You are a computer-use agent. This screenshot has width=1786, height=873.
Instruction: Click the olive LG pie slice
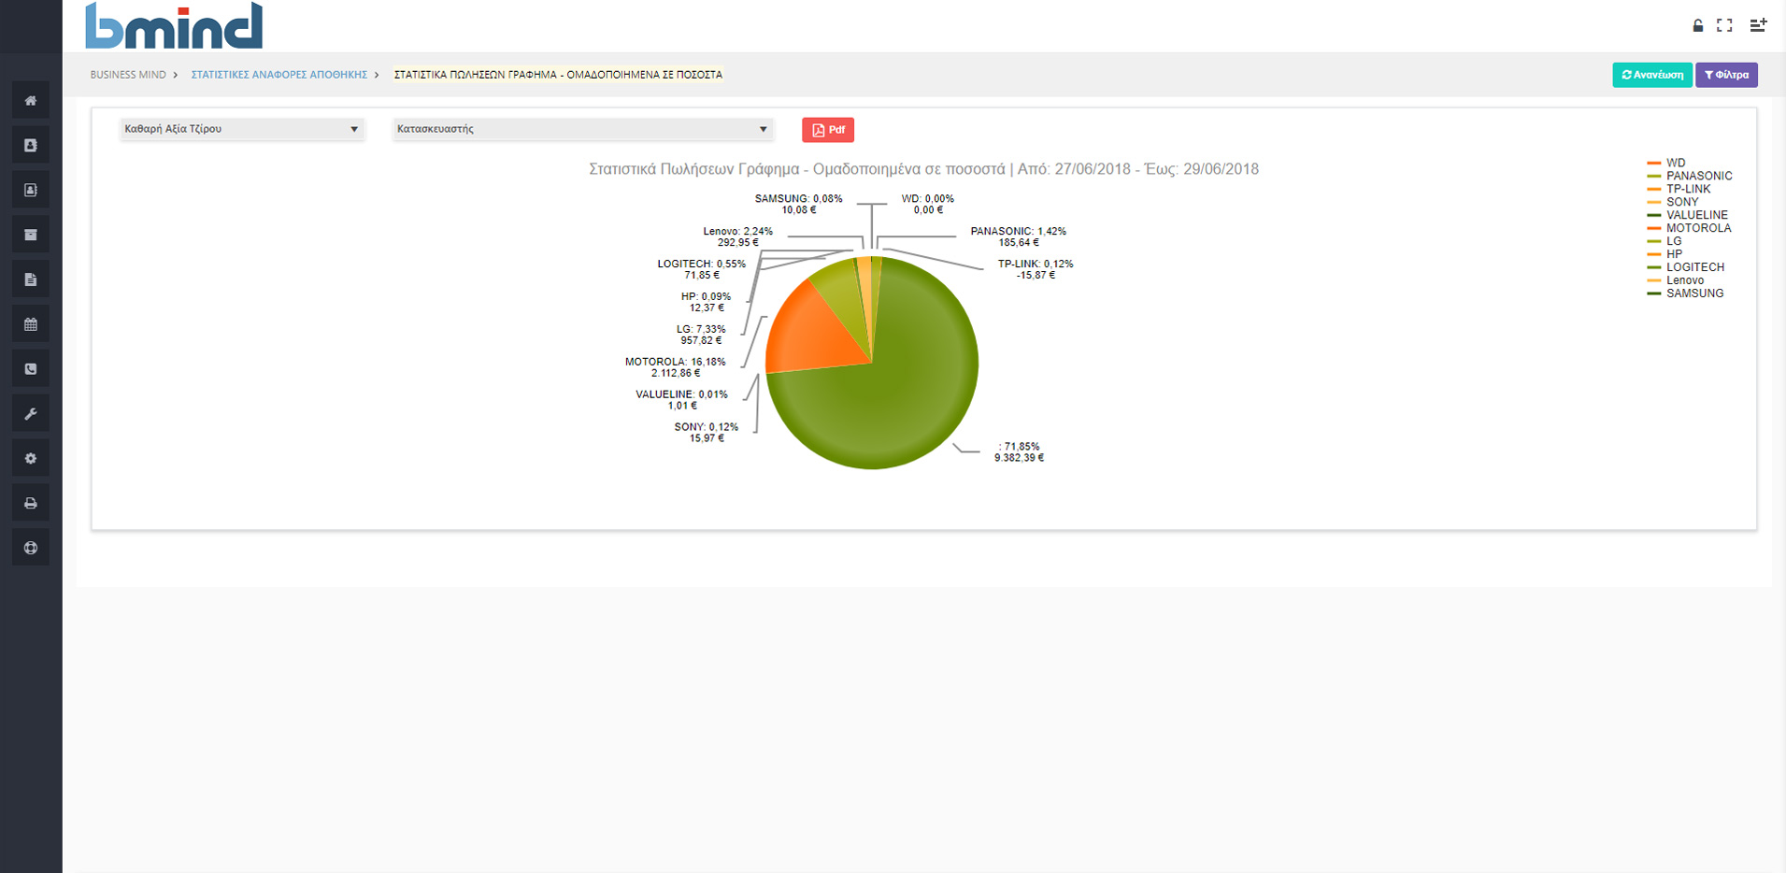pyautogui.click(x=841, y=294)
